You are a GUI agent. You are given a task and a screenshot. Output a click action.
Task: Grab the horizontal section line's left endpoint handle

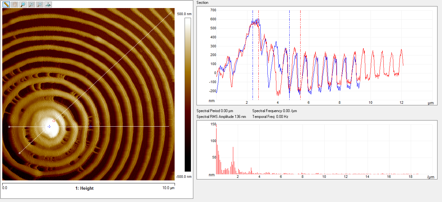tap(9, 127)
